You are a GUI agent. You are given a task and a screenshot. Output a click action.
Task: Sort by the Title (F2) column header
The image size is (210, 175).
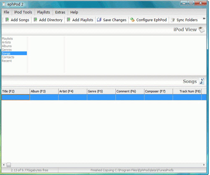click(x=16, y=91)
